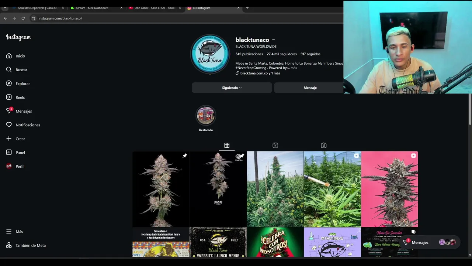This screenshot has width=472, height=266.
Task: Open the Carlos Vives Jr. post
Action: [x=161, y=242]
